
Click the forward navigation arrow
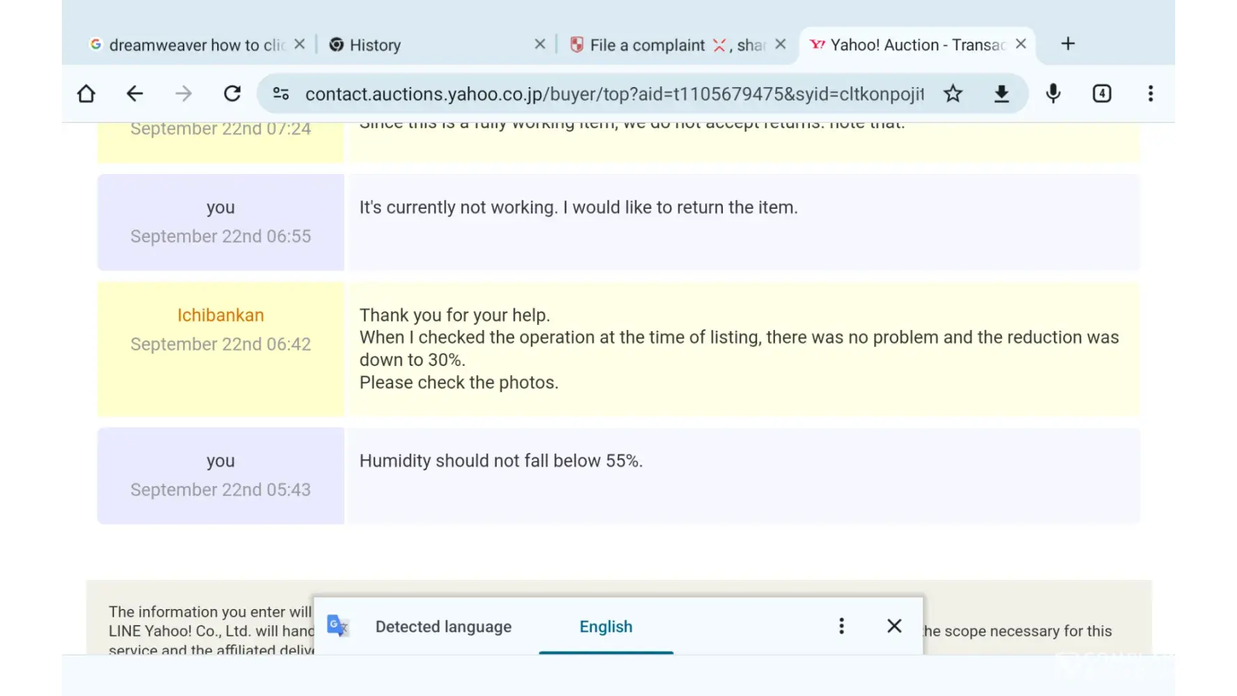[x=184, y=94]
